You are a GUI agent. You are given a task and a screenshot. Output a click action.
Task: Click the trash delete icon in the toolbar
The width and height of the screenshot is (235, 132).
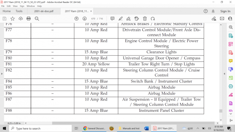click(x=145, y=18)
